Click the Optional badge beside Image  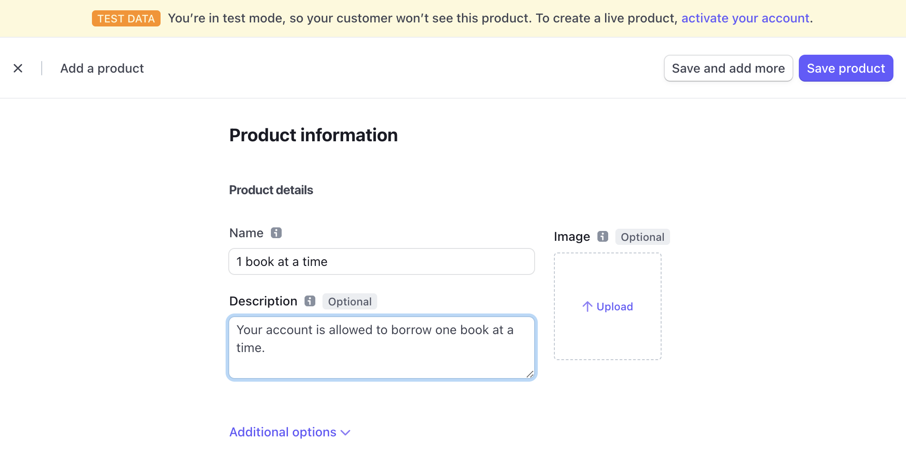tap(642, 237)
